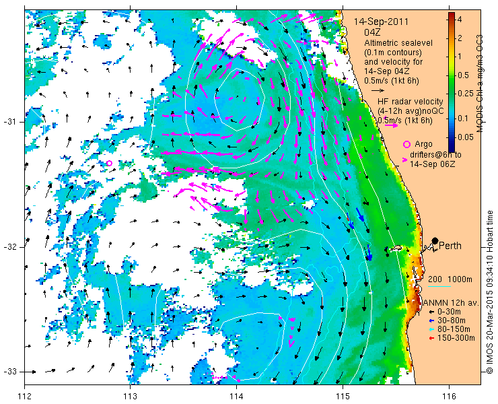498x404 pixels.
Task: Click the 'Argo' legend label
Action: pos(423,144)
